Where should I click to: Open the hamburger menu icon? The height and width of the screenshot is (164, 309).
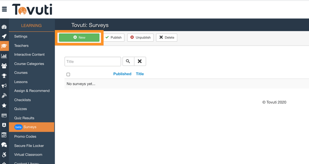(4, 9)
